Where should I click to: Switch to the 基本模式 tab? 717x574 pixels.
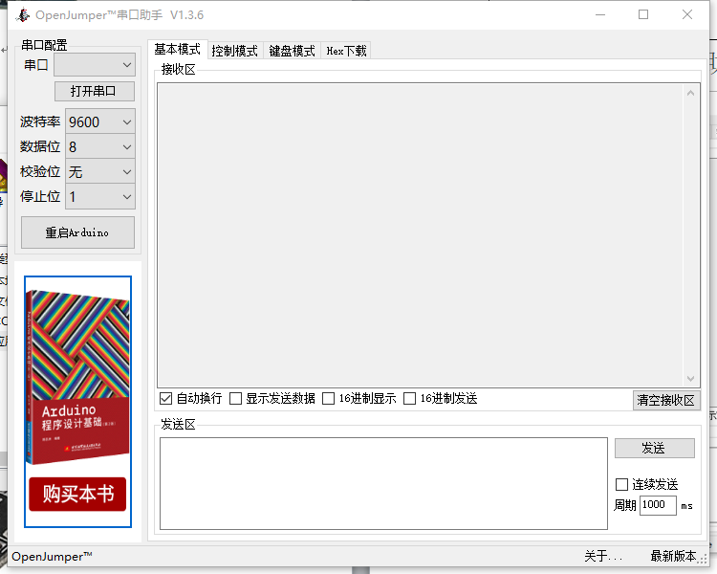178,49
